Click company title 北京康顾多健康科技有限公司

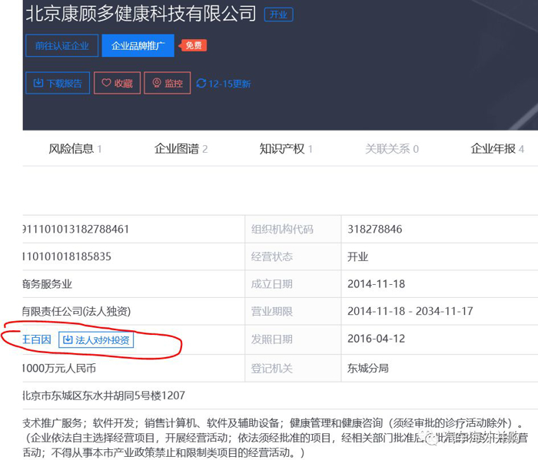(141, 14)
